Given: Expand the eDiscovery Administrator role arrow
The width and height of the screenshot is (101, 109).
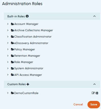Looking at the screenshot, I should coord(8,43).
